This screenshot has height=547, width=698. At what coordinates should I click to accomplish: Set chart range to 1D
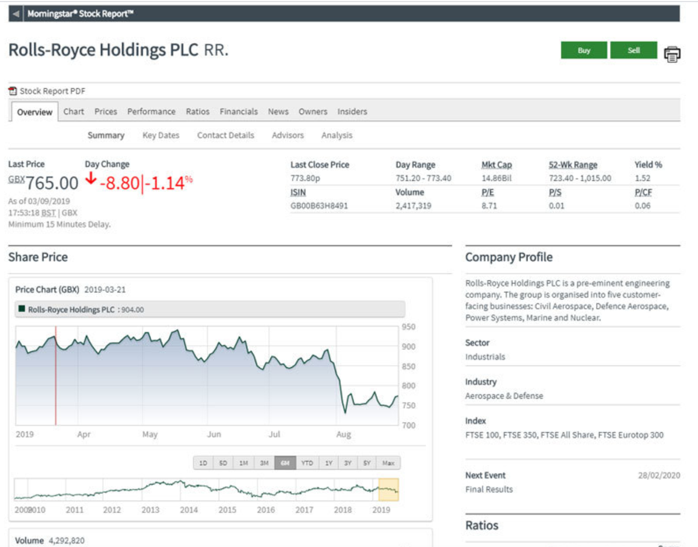(x=203, y=463)
